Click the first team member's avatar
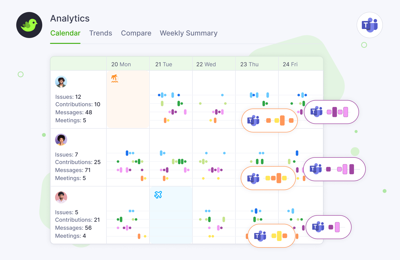This screenshot has width=400, height=260. tap(61, 82)
